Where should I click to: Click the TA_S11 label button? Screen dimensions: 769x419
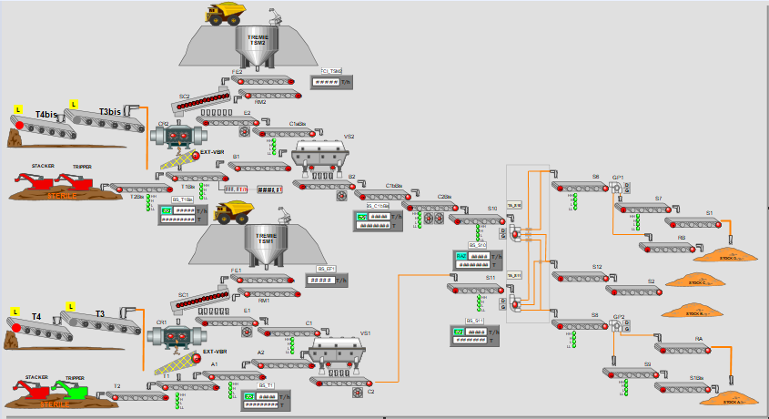[514, 275]
